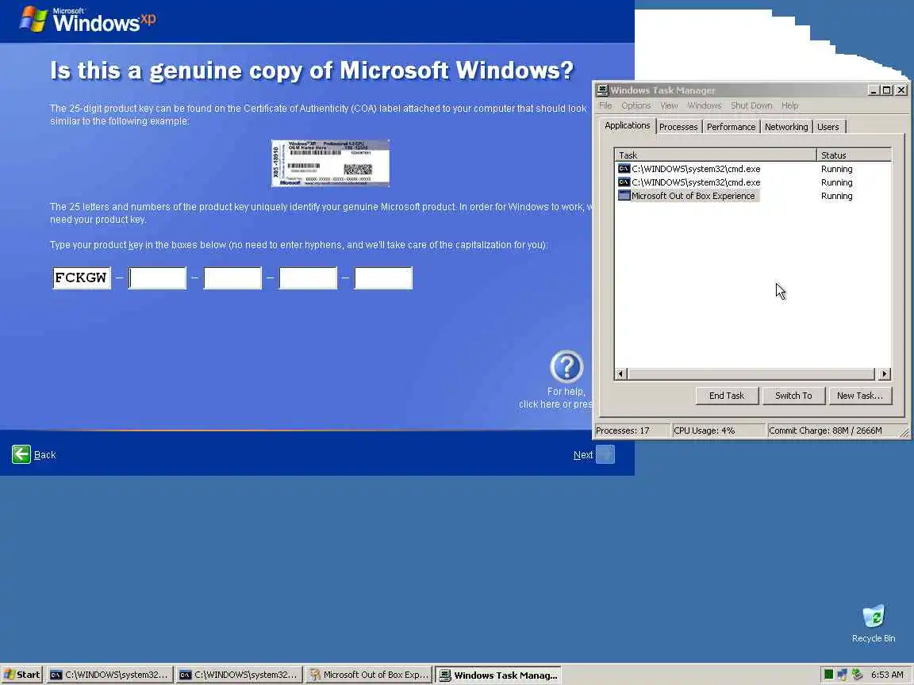
Task: Switch to second cmd.exe taskbar button
Action: coord(239,675)
